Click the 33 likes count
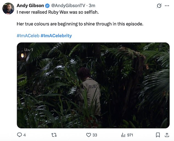Image resolution: width=174 pixels, height=141 pixels. pos(95,135)
